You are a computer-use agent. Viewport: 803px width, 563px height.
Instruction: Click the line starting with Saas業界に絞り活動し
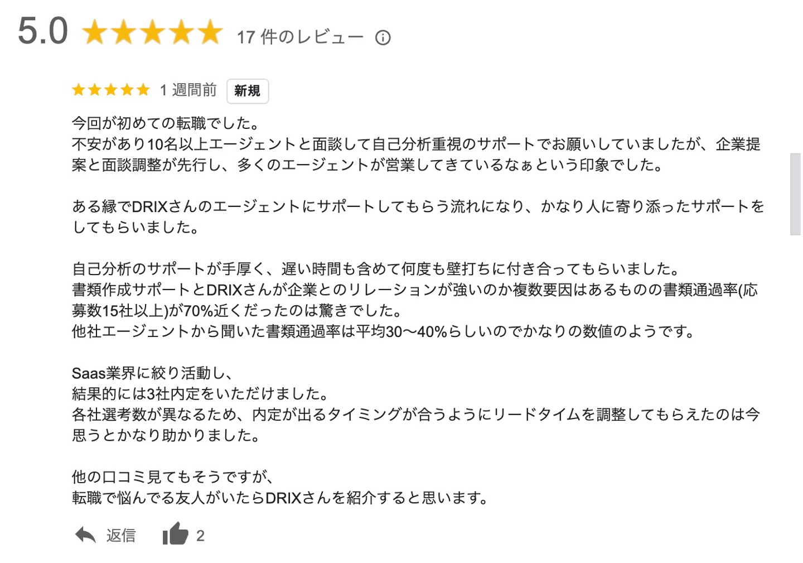pyautogui.click(x=152, y=373)
